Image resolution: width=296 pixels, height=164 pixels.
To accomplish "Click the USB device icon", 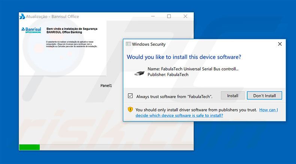I will (x=139, y=73).
